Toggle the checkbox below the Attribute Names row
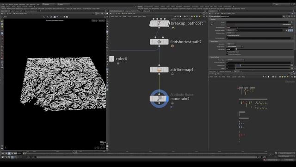Image resolution: width=296 pixels, height=167 pixels. (x=227, y=36)
